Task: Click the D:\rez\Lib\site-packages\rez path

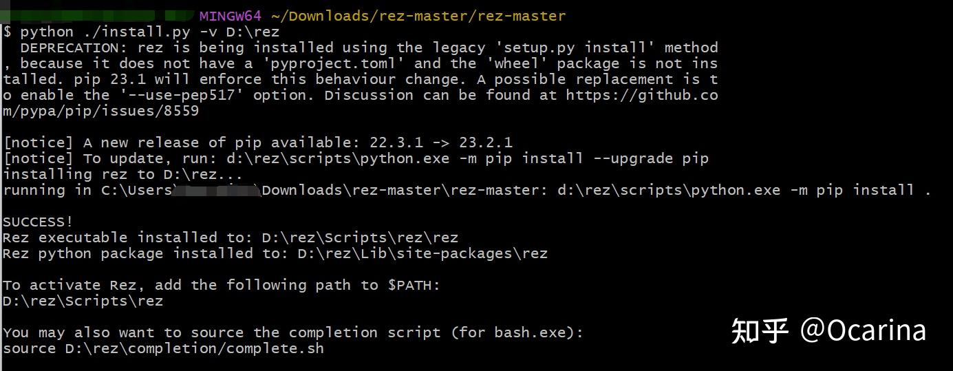Action: [422, 253]
